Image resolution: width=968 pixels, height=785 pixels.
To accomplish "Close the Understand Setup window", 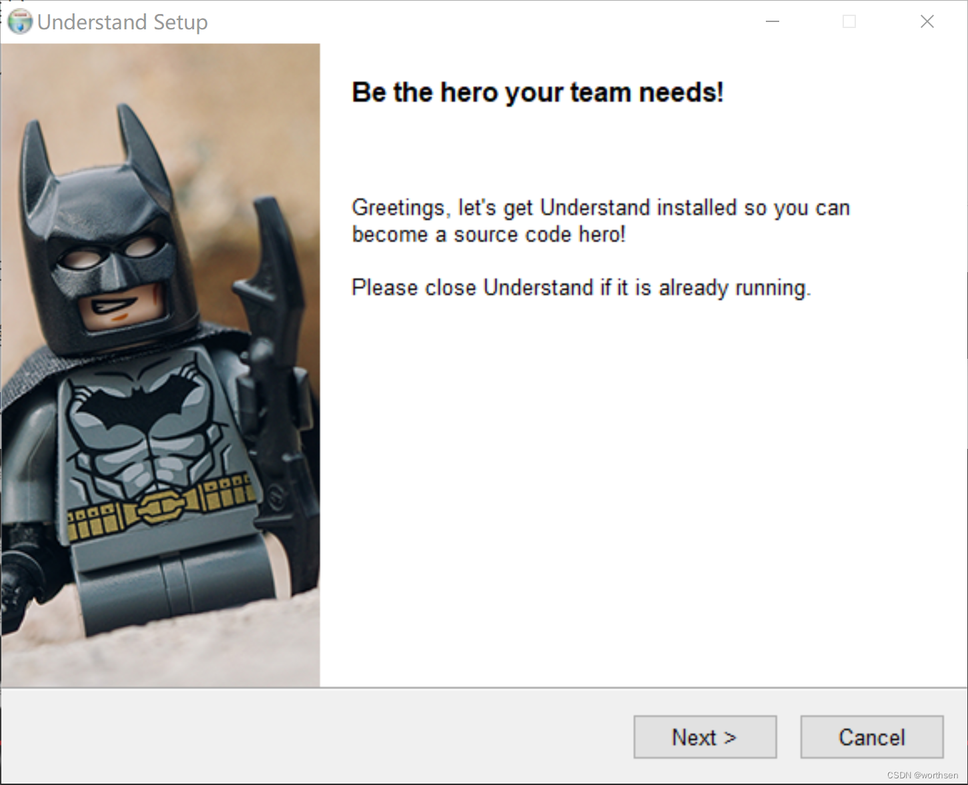I will pyautogui.click(x=927, y=22).
